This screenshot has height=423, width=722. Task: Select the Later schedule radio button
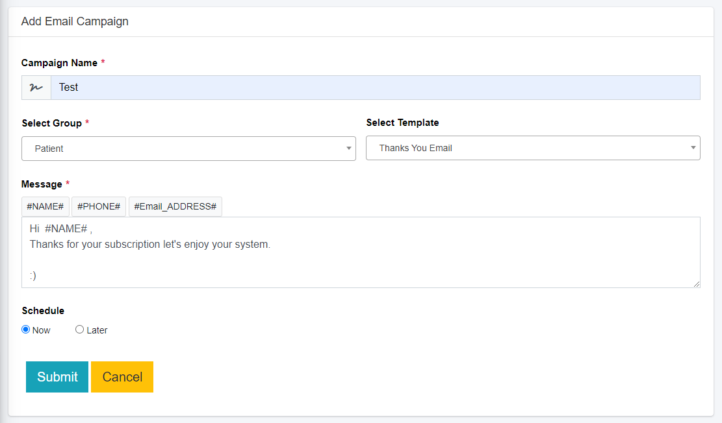(x=80, y=330)
